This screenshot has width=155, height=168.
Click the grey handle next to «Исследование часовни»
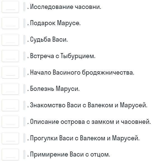click(24, 7)
